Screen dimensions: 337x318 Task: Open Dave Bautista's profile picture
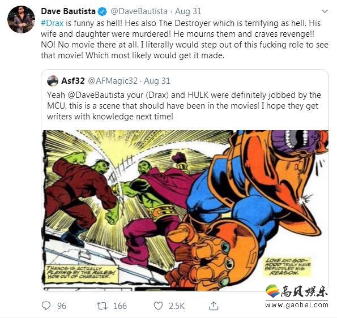click(x=21, y=19)
